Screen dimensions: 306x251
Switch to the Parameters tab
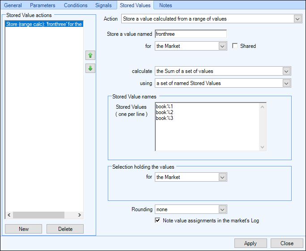[x=42, y=5]
